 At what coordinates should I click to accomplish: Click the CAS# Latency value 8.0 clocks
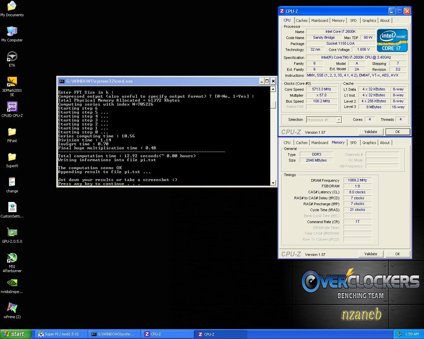click(x=357, y=192)
